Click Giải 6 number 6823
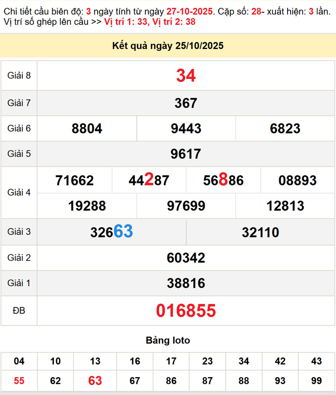 285,129
